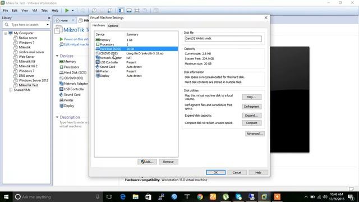Select Web Server in the library
359x202 pixels.
click(26, 57)
